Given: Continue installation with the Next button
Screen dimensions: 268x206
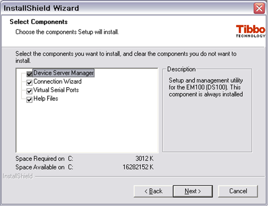Looking at the screenshot, I should click(193, 191).
